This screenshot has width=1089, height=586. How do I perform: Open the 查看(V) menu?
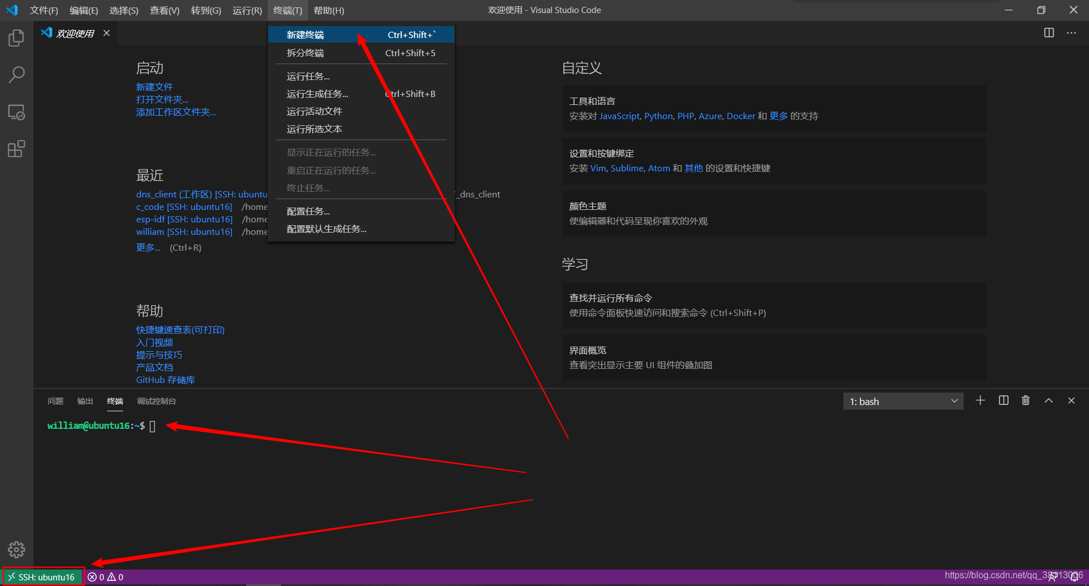[x=164, y=10]
